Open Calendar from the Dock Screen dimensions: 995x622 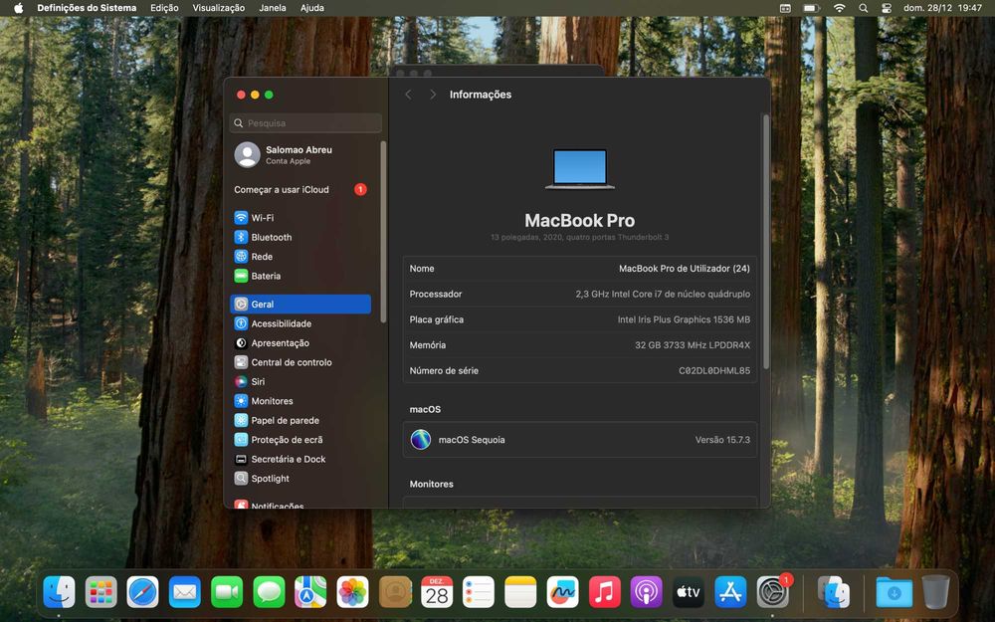pyautogui.click(x=437, y=593)
